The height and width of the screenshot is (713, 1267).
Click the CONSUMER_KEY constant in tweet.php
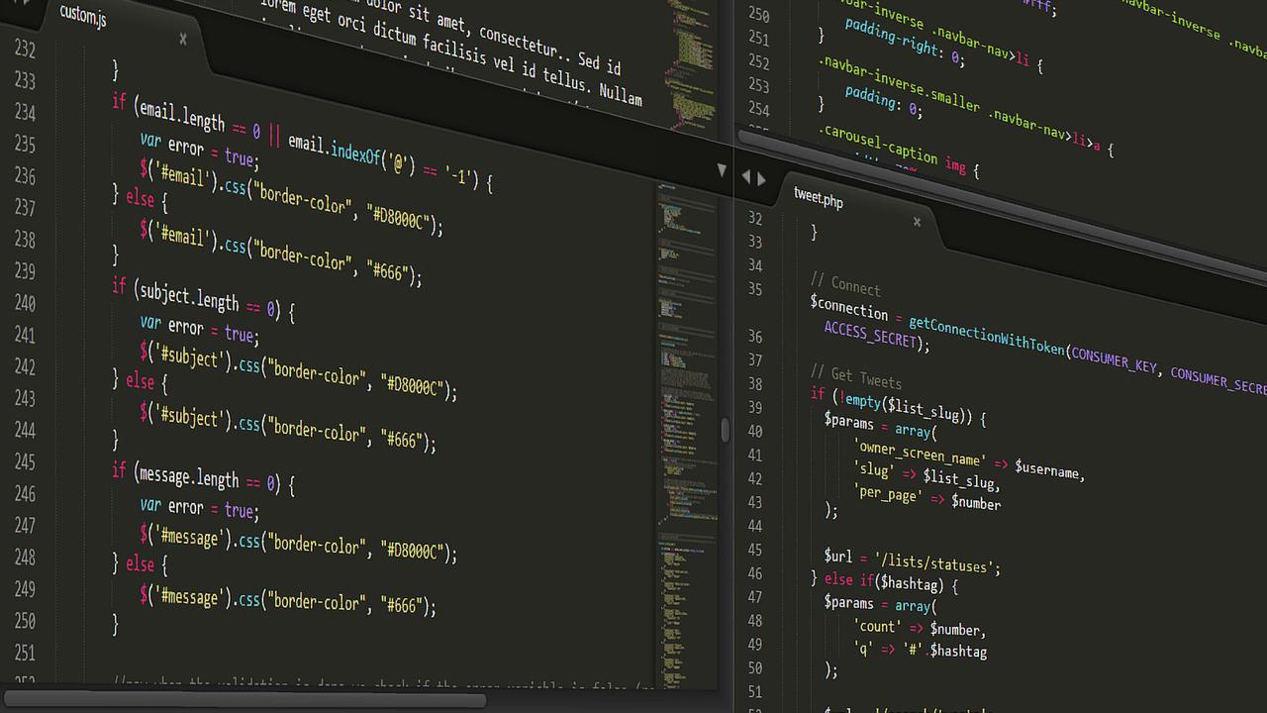[1115, 362]
